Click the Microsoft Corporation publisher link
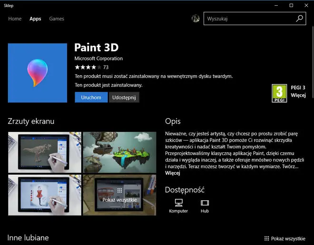314x245 pixels. pyautogui.click(x=98, y=59)
